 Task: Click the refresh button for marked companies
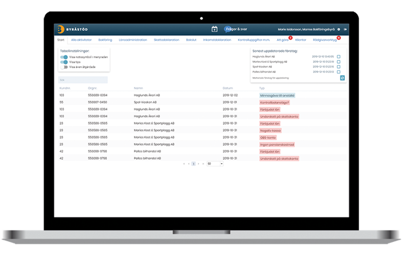[x=343, y=78]
